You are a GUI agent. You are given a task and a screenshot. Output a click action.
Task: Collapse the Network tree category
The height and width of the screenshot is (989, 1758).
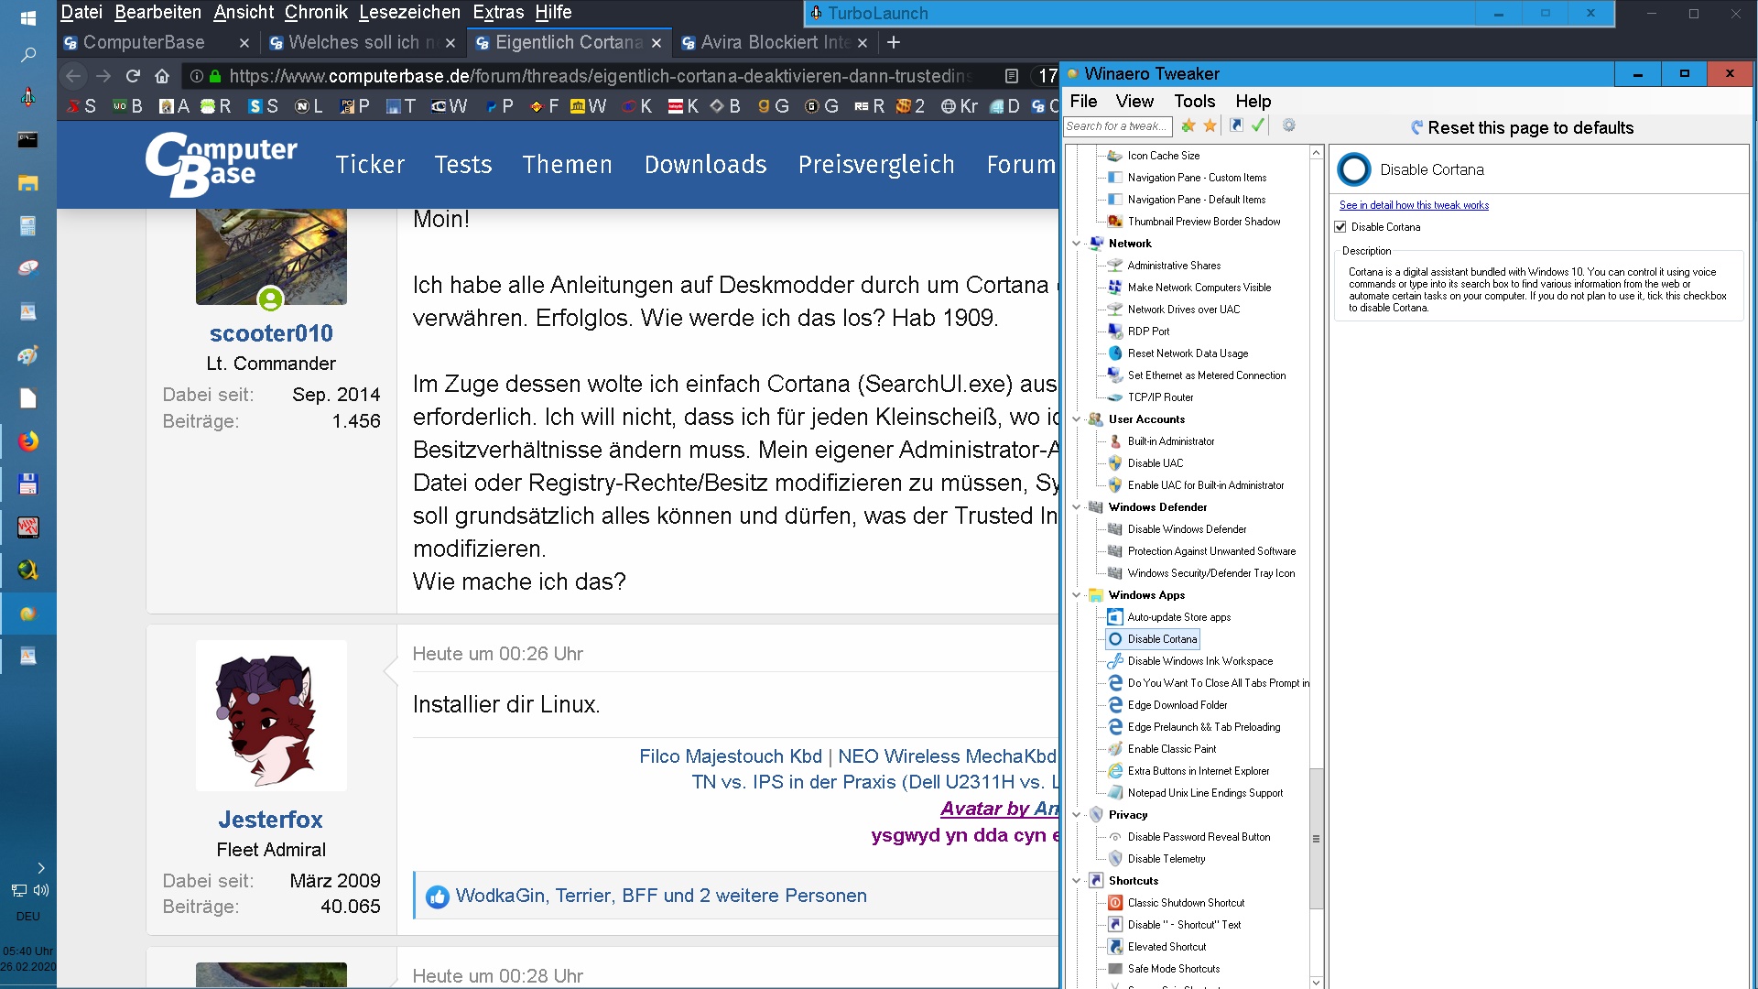1077,244
